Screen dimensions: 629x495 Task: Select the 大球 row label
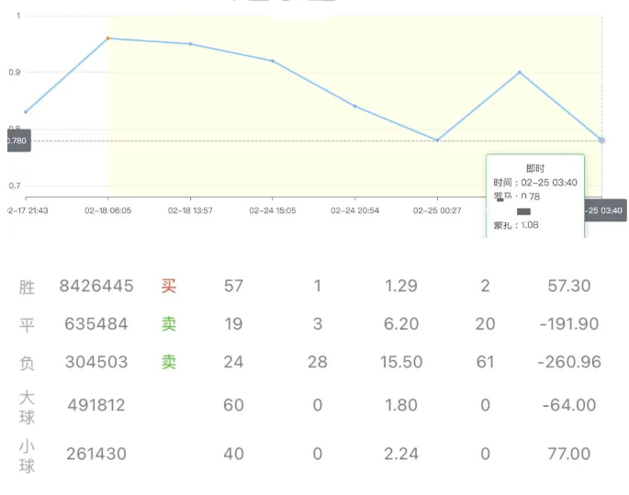point(28,405)
